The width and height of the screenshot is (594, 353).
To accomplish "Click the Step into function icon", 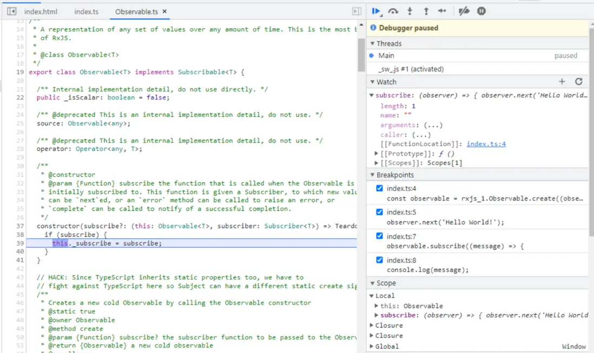I will pos(410,11).
